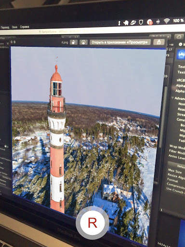This screenshot has height=247, width=185.
Task: Click the rotate icon beside 4.png
Action: coord(74,42)
